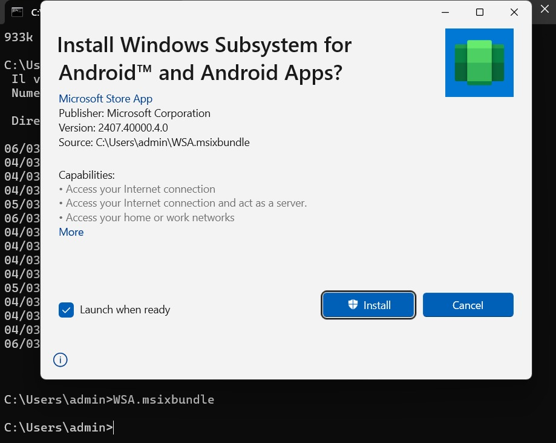
Task: Expand capabilities list with the More link
Action: [x=71, y=232]
